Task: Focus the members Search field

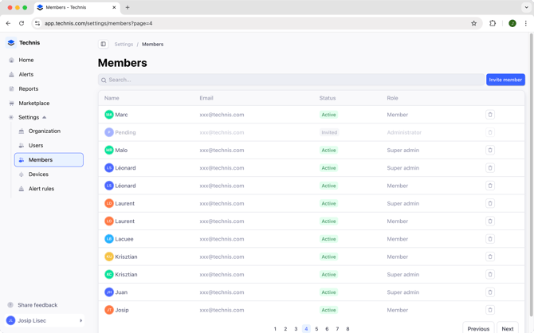Action: coord(291,80)
